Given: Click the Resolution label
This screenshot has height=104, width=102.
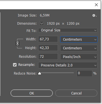Looking at the screenshot, I should (x=28, y=57).
